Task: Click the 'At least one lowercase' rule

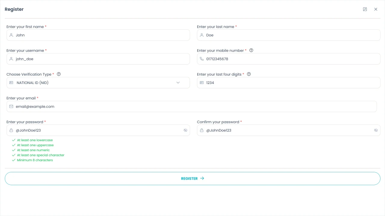Action: tap(35, 140)
